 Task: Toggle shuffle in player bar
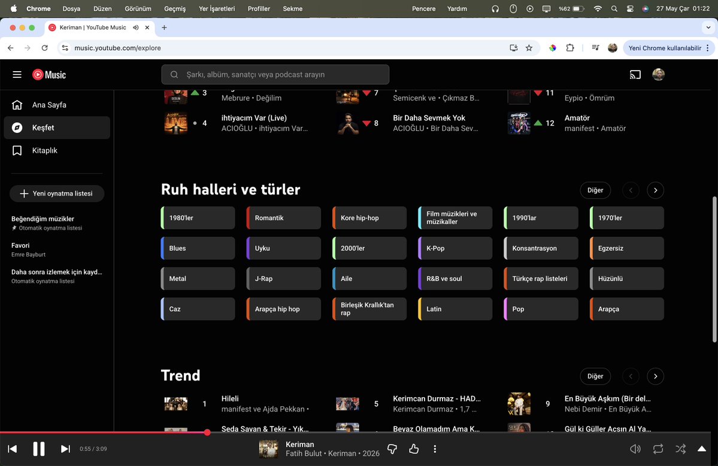pyautogui.click(x=680, y=449)
